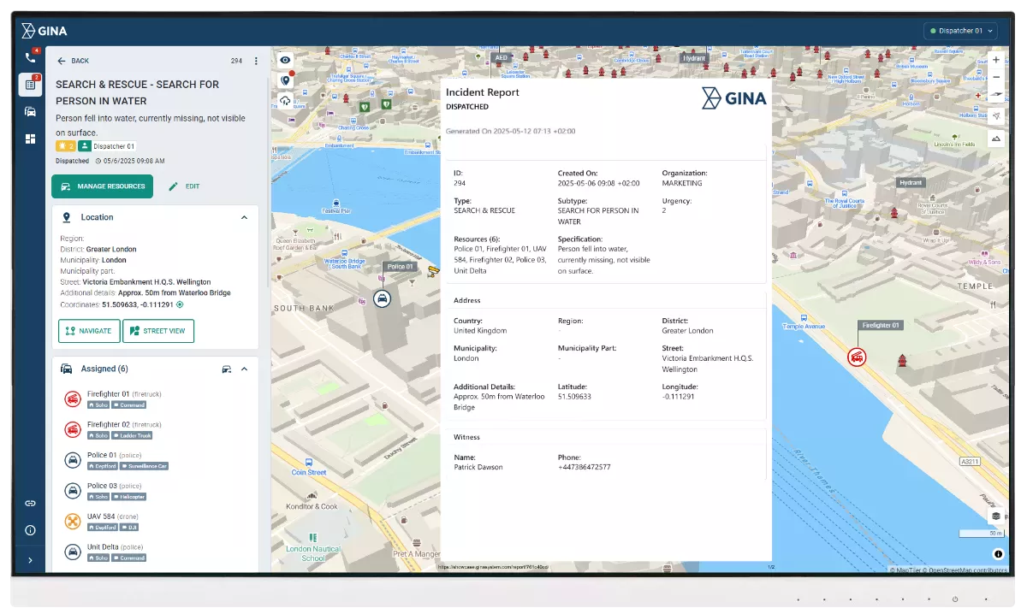Toggle terrain with the mountain icon
The height and width of the screenshot is (614, 1027).
[x=996, y=138]
